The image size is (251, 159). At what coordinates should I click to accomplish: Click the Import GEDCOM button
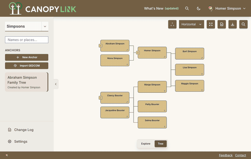26,66
